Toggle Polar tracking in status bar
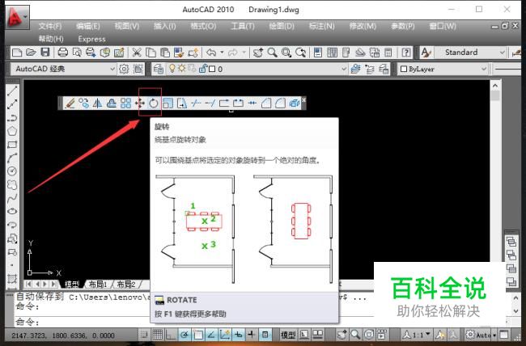 185,334
